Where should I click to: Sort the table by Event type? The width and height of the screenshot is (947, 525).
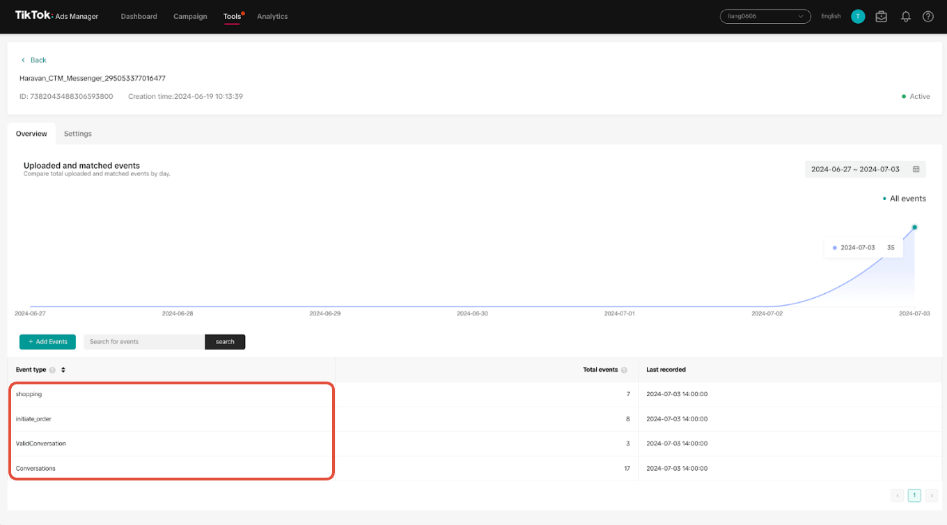click(x=63, y=370)
